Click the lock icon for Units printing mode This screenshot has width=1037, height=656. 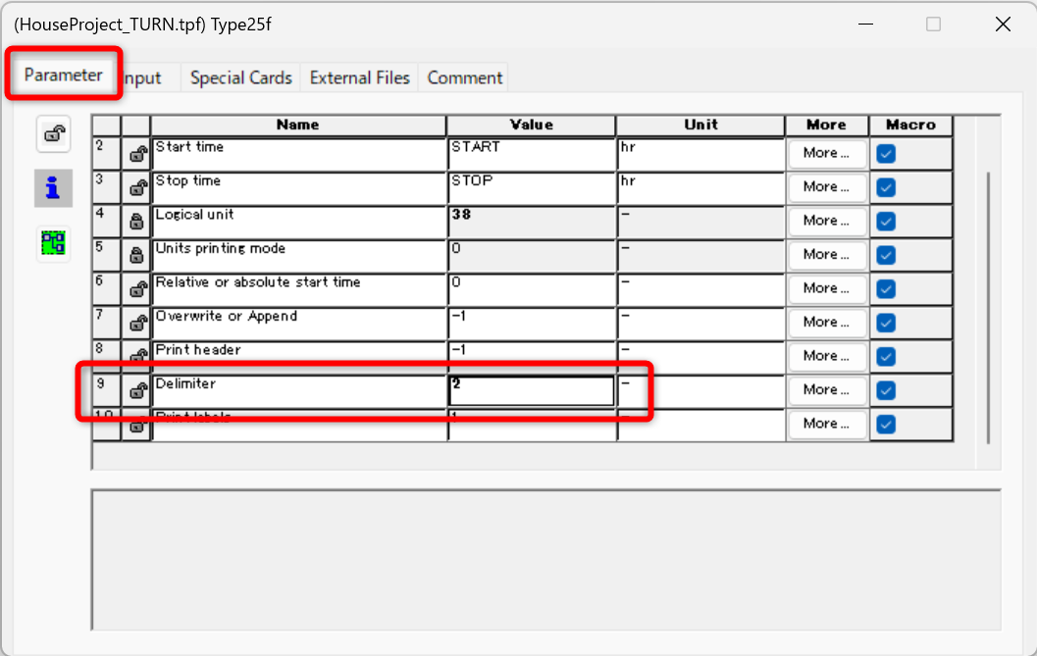pos(137,255)
